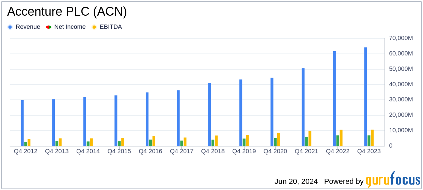This screenshot has width=423, height=190.
Task: Click the yellow EBITDA legend dot
Action: (94, 27)
